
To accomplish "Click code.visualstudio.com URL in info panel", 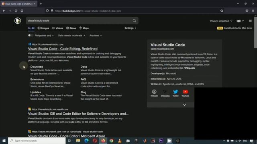I will 162,49.
